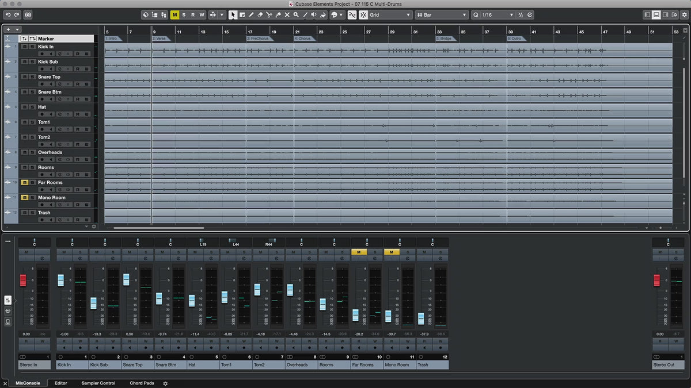Switch to the Editor tab
691x388 pixels.
tap(61, 383)
